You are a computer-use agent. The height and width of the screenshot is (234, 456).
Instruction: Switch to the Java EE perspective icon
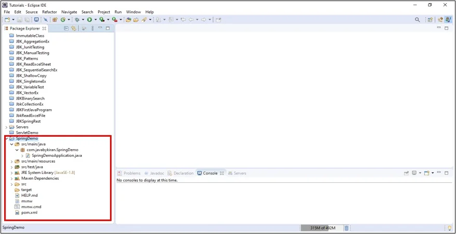tap(440, 20)
